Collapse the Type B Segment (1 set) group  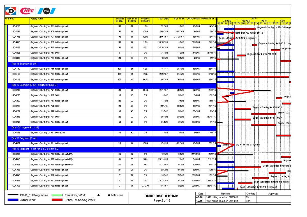tap(24, 64)
